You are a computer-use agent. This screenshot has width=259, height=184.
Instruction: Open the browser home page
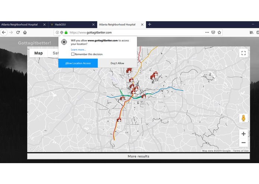pyautogui.click(x=25, y=32)
